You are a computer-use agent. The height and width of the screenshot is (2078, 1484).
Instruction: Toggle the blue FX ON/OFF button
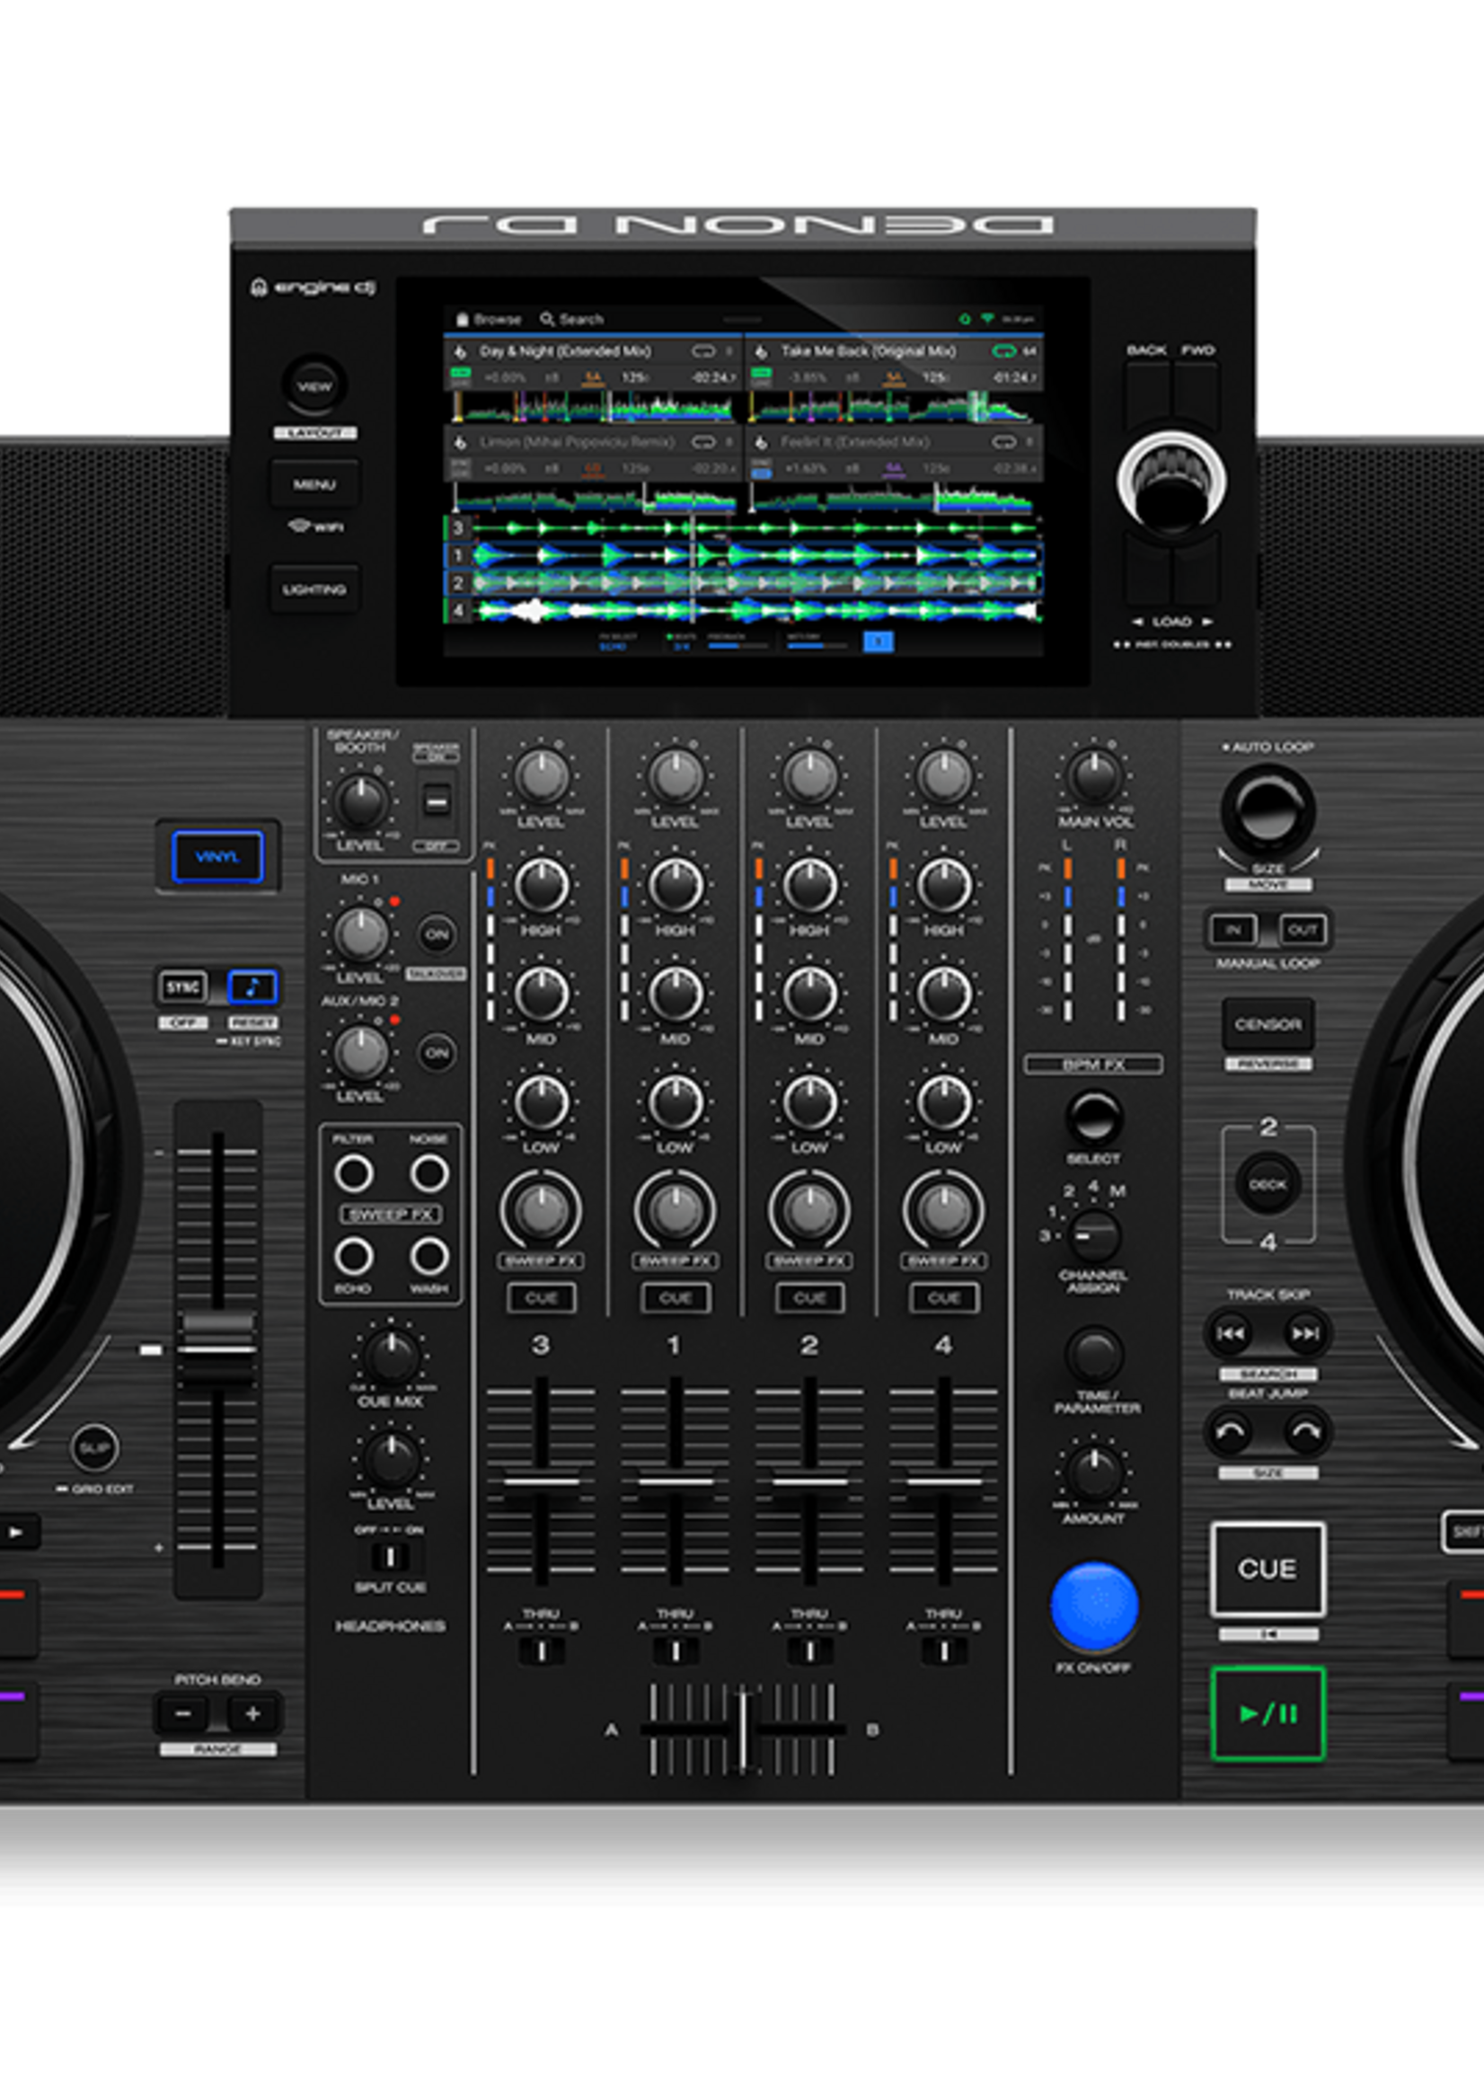click(x=1094, y=1606)
